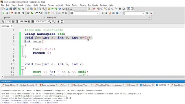Run the program with green play

click(53, 9)
